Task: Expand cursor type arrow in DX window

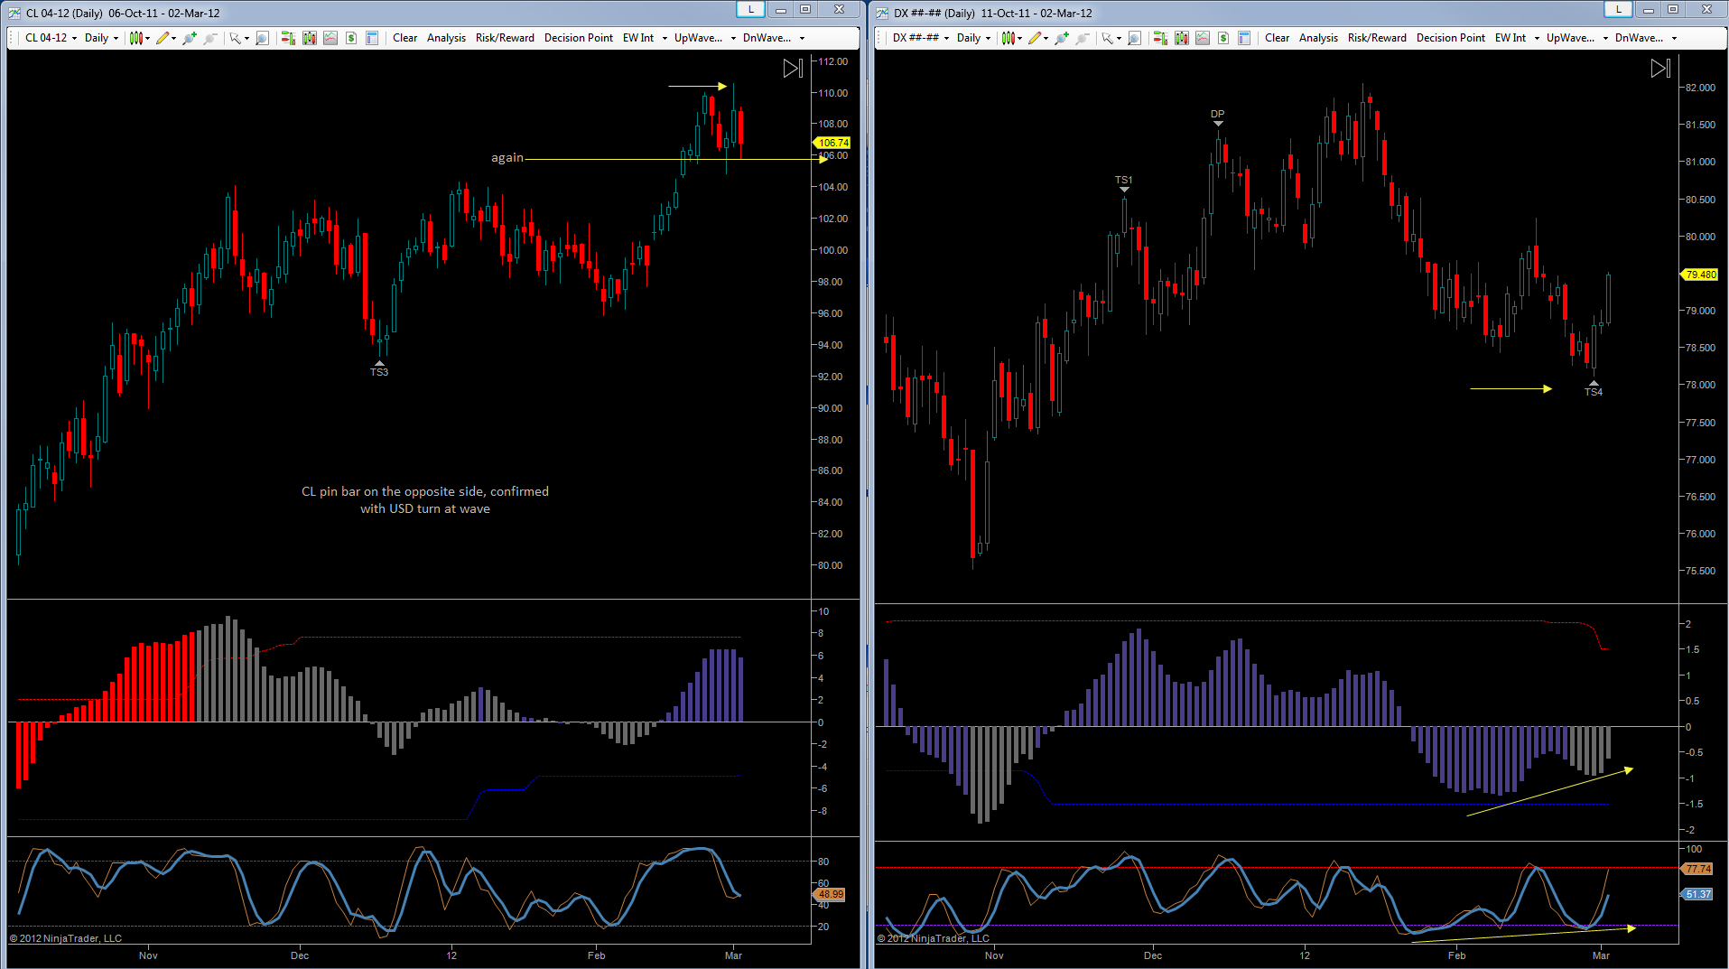Action: pos(1120,38)
